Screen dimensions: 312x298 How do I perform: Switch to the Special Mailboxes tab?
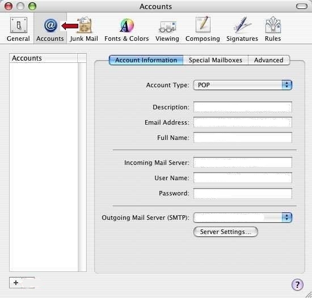click(x=216, y=60)
